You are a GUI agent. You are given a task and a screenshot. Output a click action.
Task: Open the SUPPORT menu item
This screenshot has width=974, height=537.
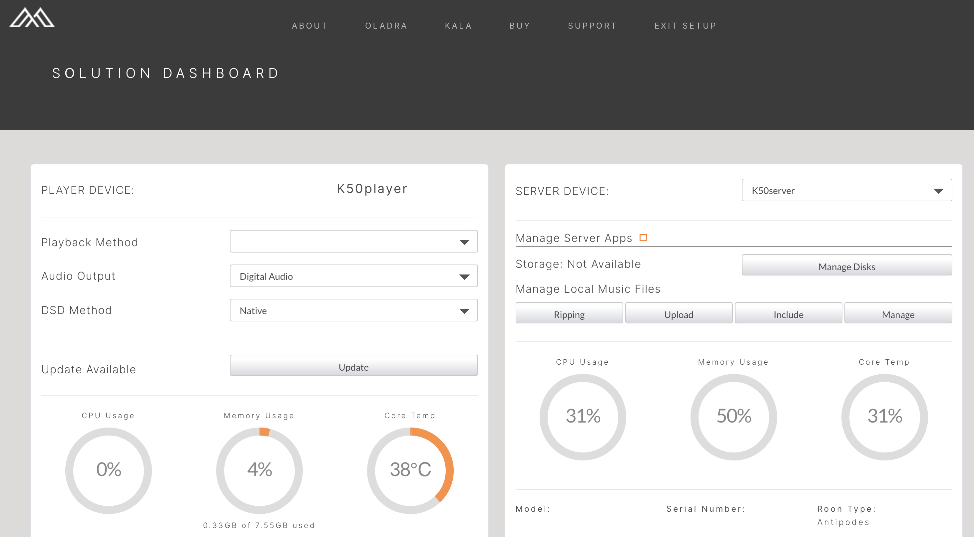(x=592, y=26)
